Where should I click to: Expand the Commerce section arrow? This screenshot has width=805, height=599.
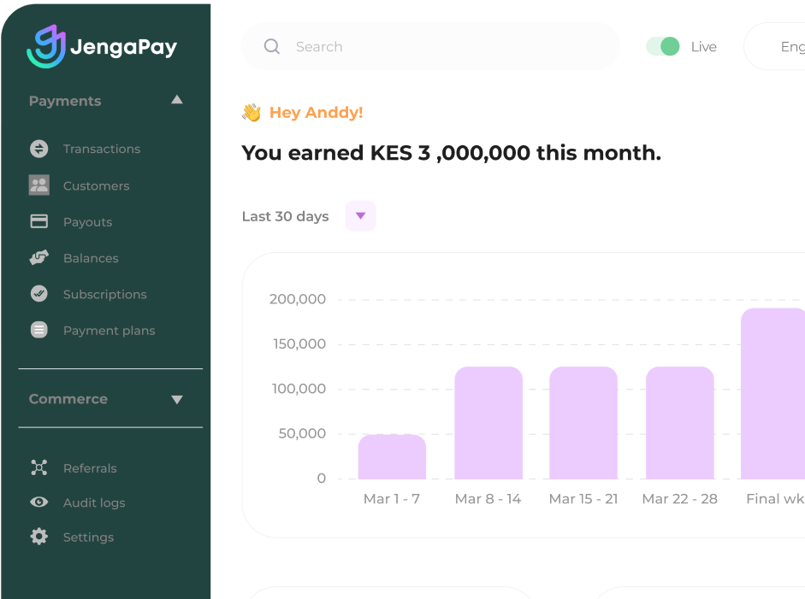177,399
